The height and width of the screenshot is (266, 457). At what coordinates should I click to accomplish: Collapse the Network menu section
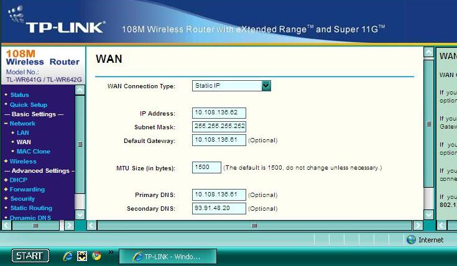coord(22,124)
